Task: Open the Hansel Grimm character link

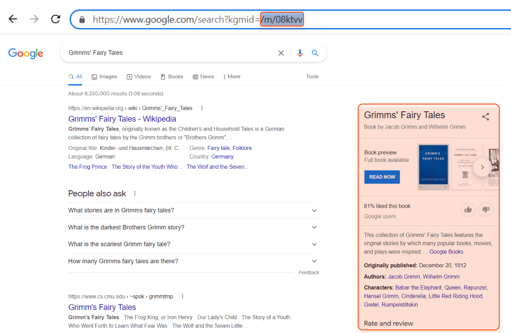Action: click(381, 296)
